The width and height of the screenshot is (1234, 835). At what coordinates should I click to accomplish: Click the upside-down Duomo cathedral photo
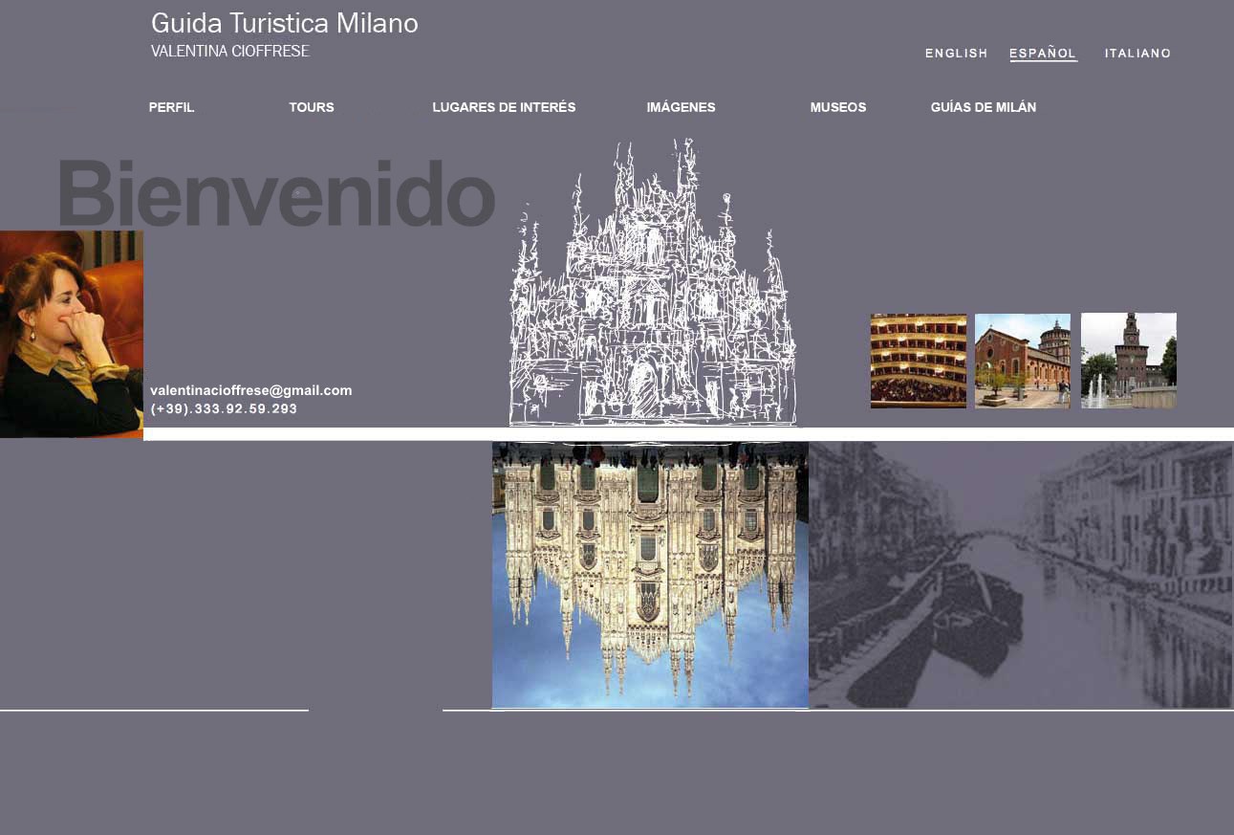(650, 575)
